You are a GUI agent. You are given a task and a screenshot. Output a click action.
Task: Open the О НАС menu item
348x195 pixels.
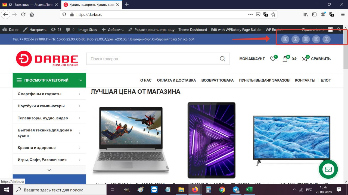(x=146, y=80)
